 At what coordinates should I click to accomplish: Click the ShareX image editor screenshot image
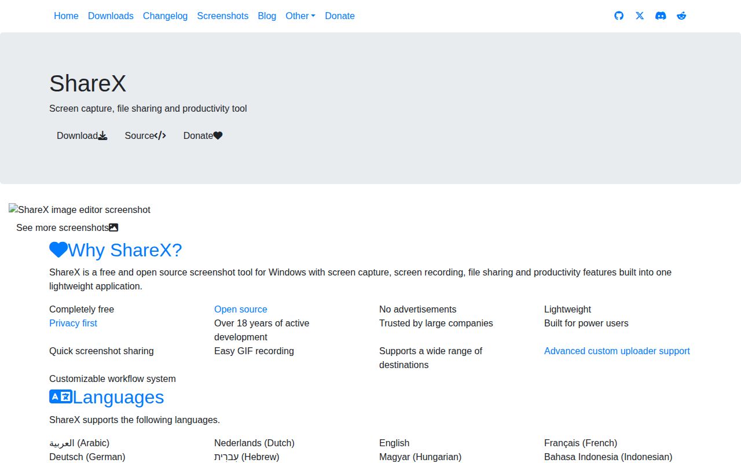[79, 210]
